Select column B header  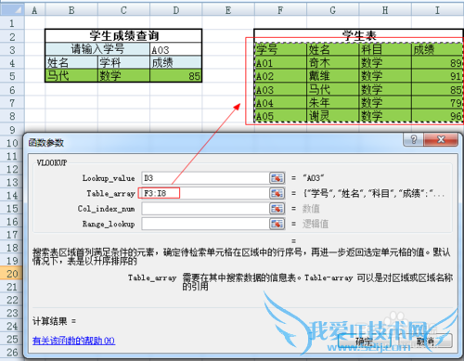(71, 10)
